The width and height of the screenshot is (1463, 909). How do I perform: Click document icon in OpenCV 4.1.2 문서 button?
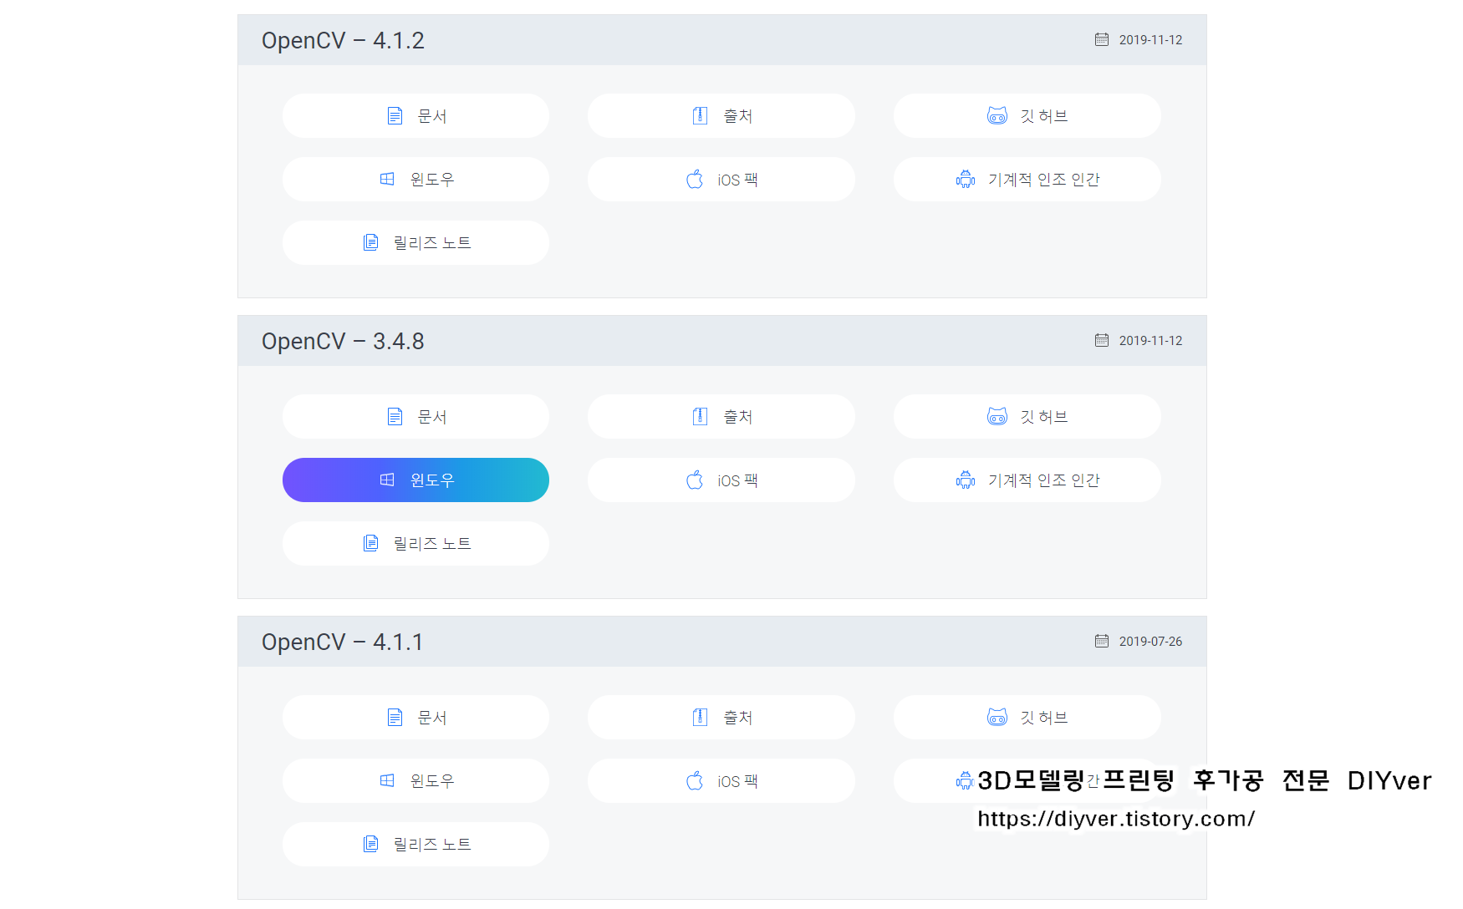pyautogui.click(x=395, y=116)
